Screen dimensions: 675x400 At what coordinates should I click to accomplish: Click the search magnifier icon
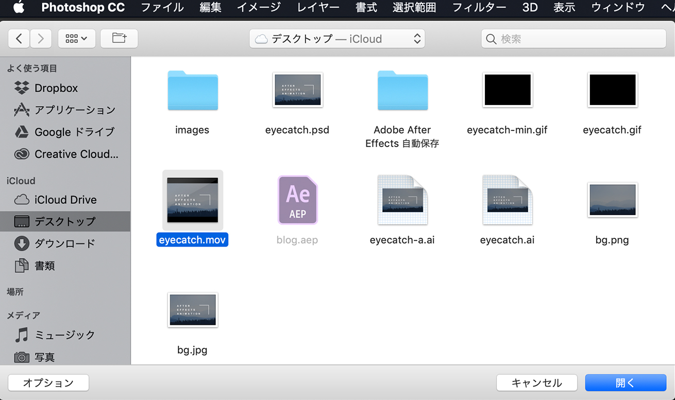click(x=491, y=39)
